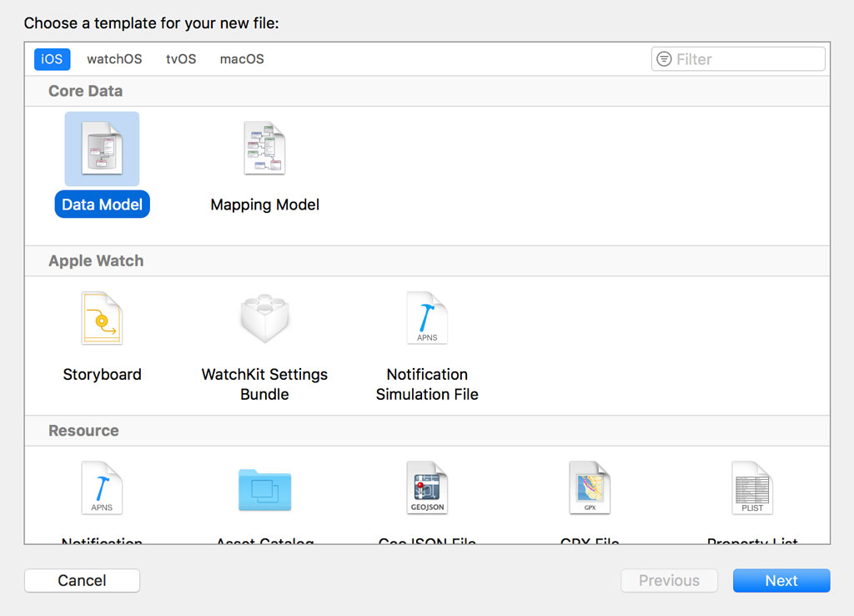This screenshot has width=854, height=616.
Task: Pick the GPX File template icon
Action: click(x=590, y=488)
